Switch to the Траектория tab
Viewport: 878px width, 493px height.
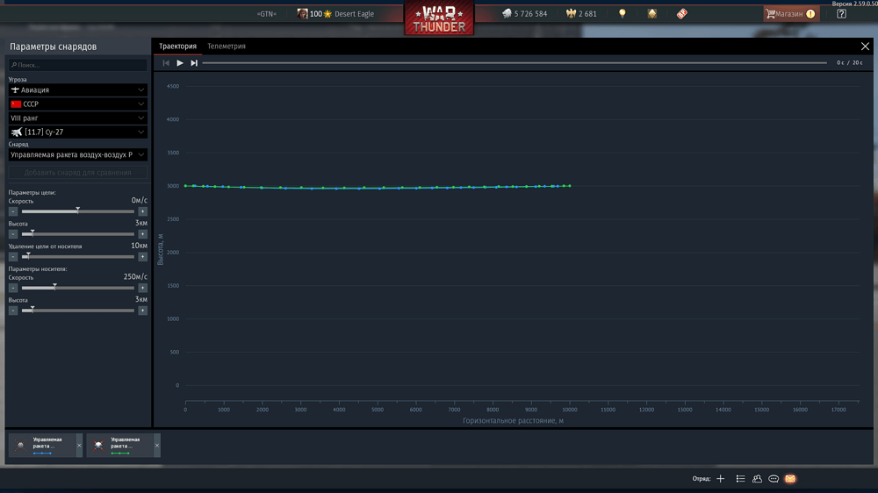coord(177,46)
